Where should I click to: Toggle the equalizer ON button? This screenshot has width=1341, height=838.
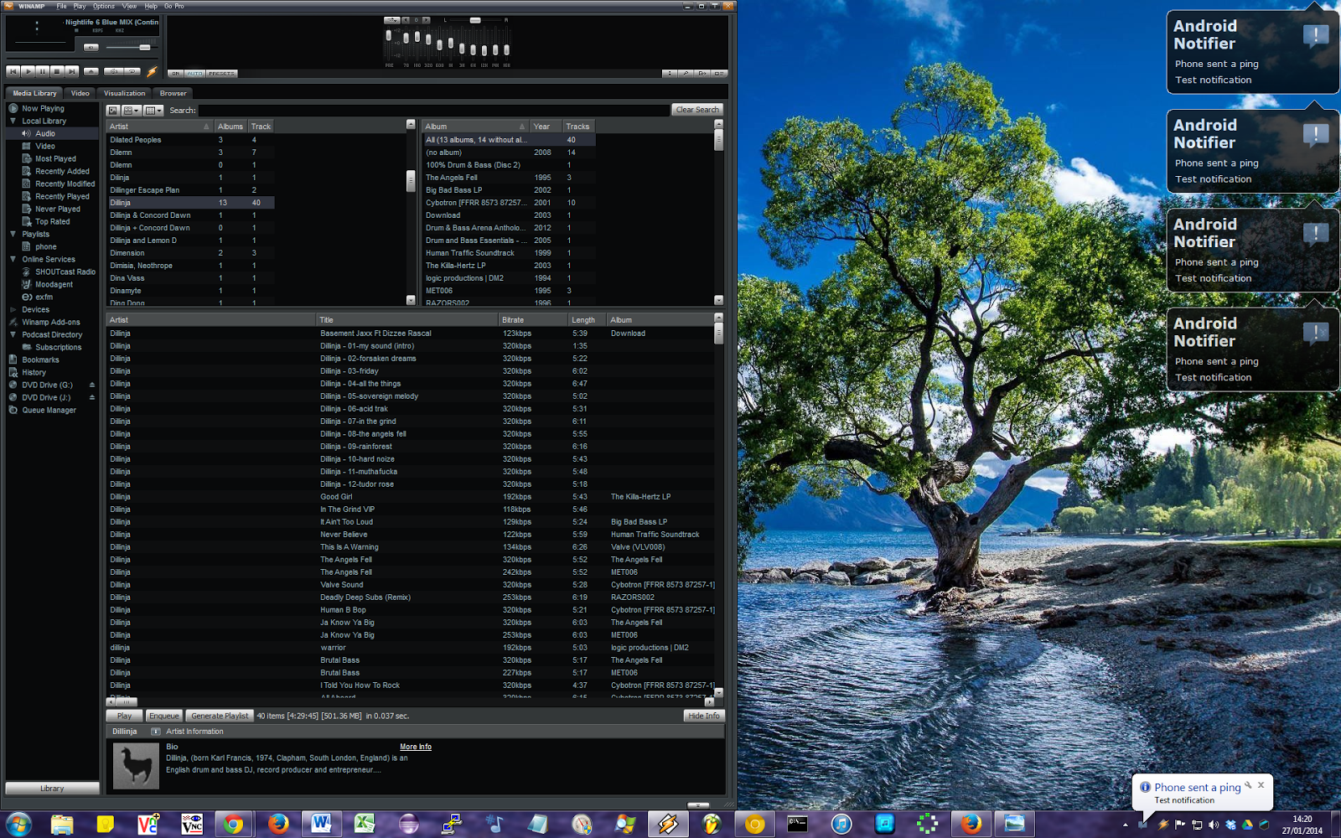pos(175,74)
